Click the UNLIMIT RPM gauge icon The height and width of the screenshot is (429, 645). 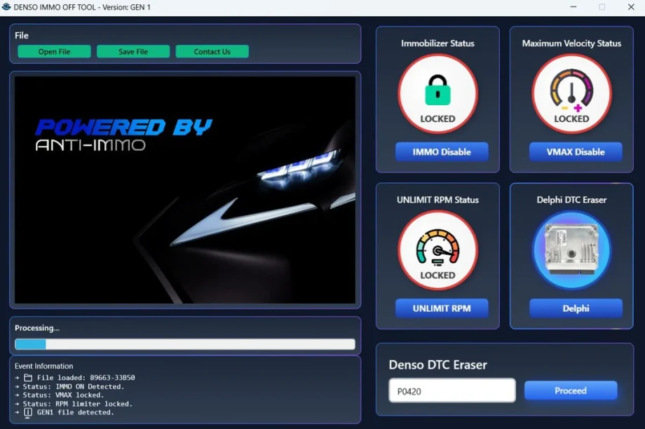(437, 249)
